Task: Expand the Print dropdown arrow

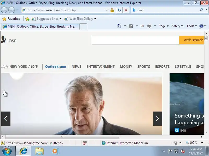Action: click(155, 26)
